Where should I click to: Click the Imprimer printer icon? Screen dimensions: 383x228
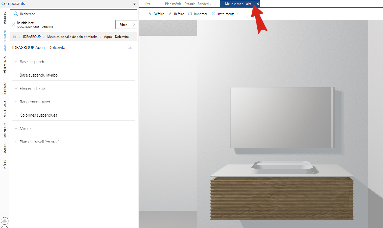pos(190,14)
